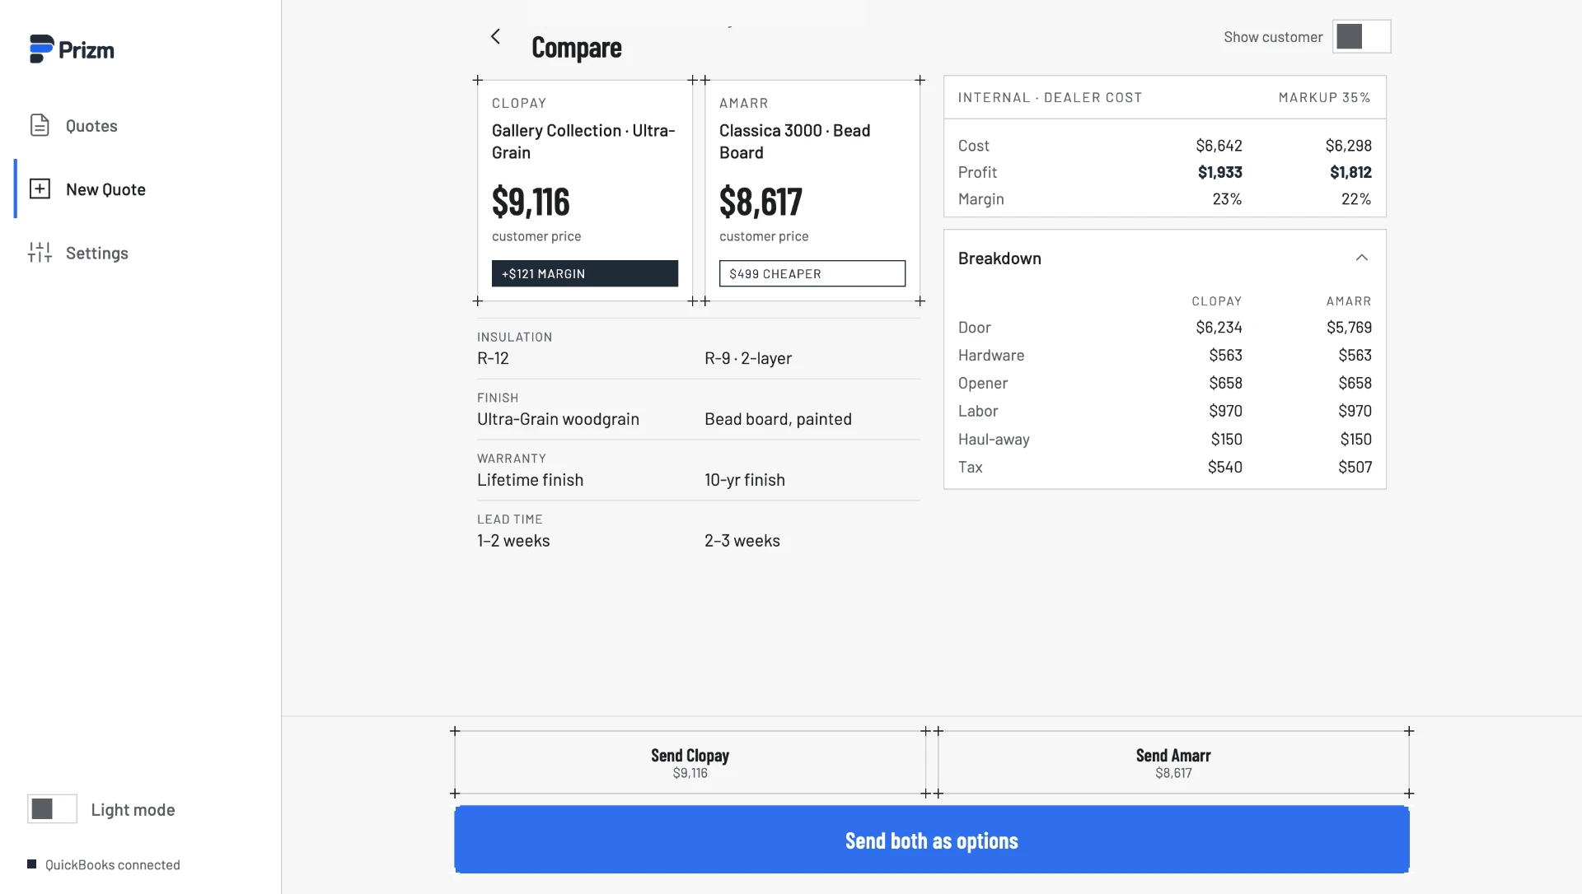Click the New Quote plus icon
This screenshot has height=894, width=1582.
pos(40,189)
